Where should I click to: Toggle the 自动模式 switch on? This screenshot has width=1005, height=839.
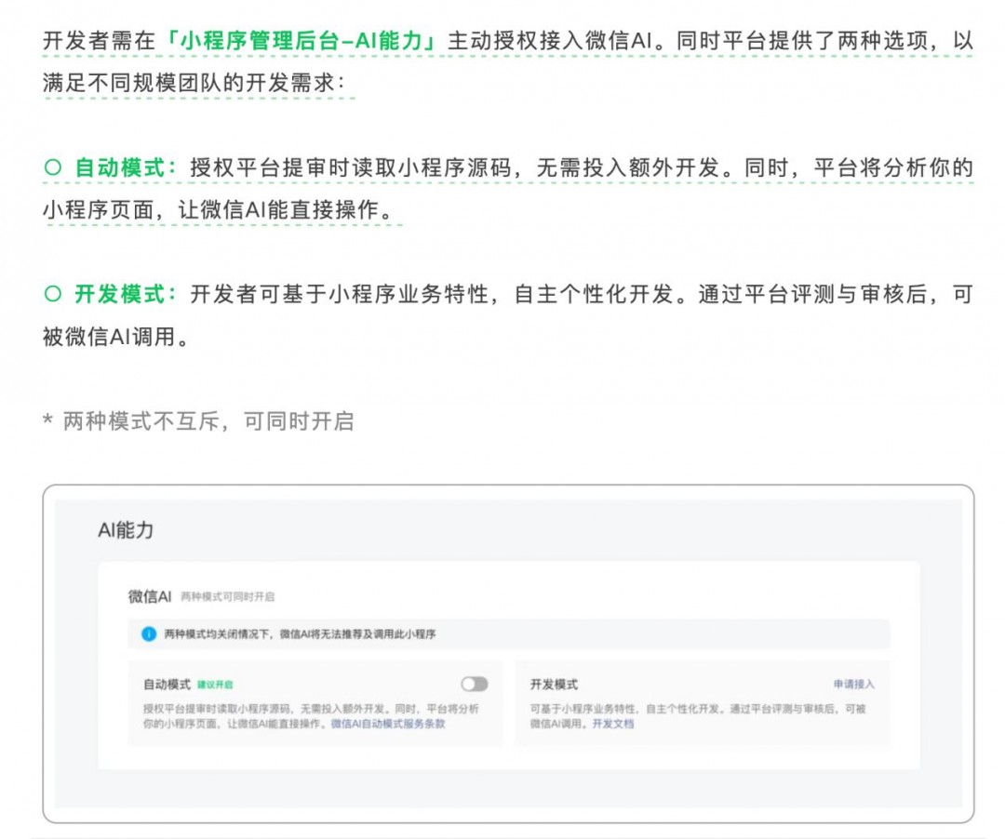(475, 684)
